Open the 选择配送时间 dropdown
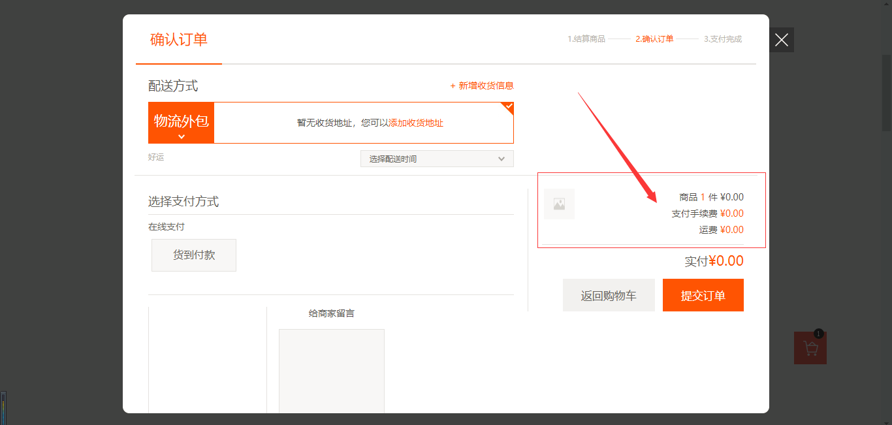 pyautogui.click(x=437, y=159)
